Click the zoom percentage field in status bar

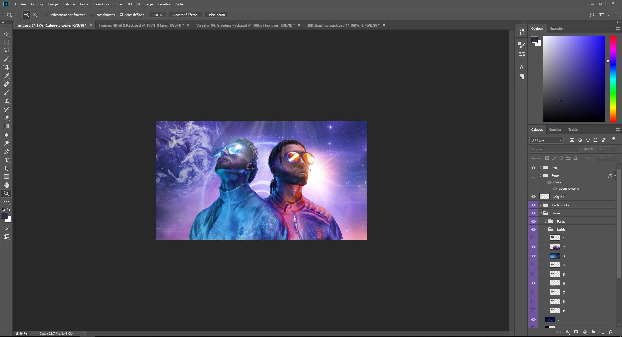pyautogui.click(x=21, y=333)
